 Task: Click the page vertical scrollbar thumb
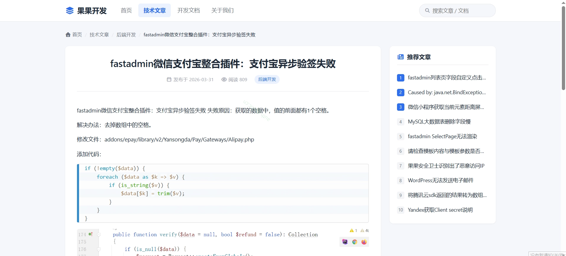coord(563,48)
